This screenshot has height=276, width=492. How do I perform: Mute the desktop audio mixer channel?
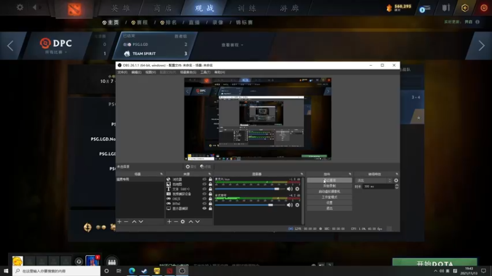(290, 205)
